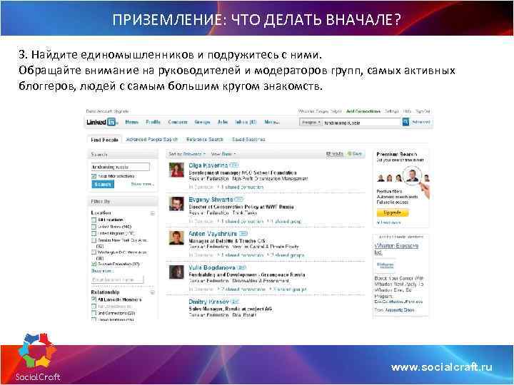The image size is (514, 385).
Task: Open Evgeny Shvarts' name link
Action: (211, 200)
